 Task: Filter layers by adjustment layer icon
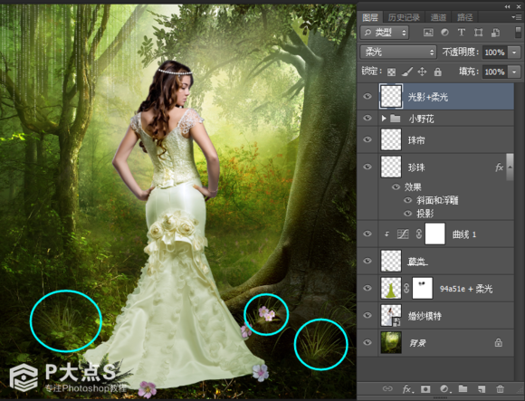click(444, 33)
